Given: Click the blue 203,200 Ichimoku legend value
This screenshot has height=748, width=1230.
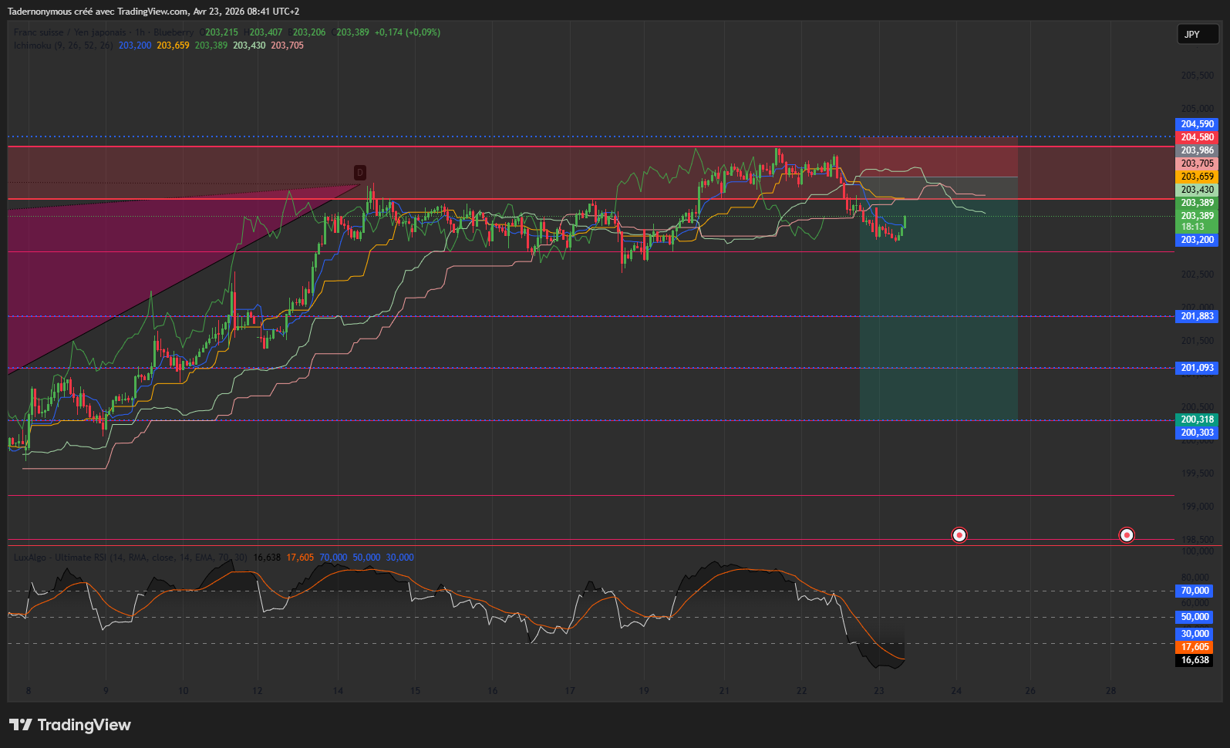Looking at the screenshot, I should pos(135,45).
